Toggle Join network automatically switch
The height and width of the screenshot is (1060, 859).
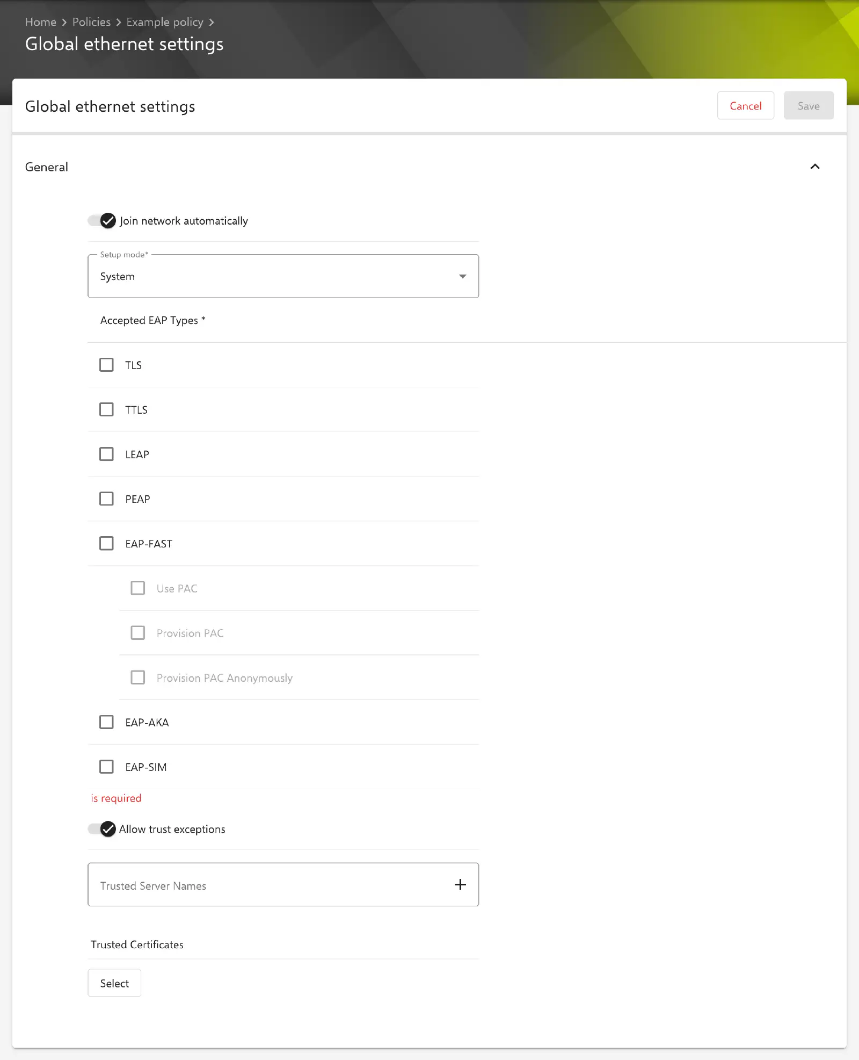point(102,221)
